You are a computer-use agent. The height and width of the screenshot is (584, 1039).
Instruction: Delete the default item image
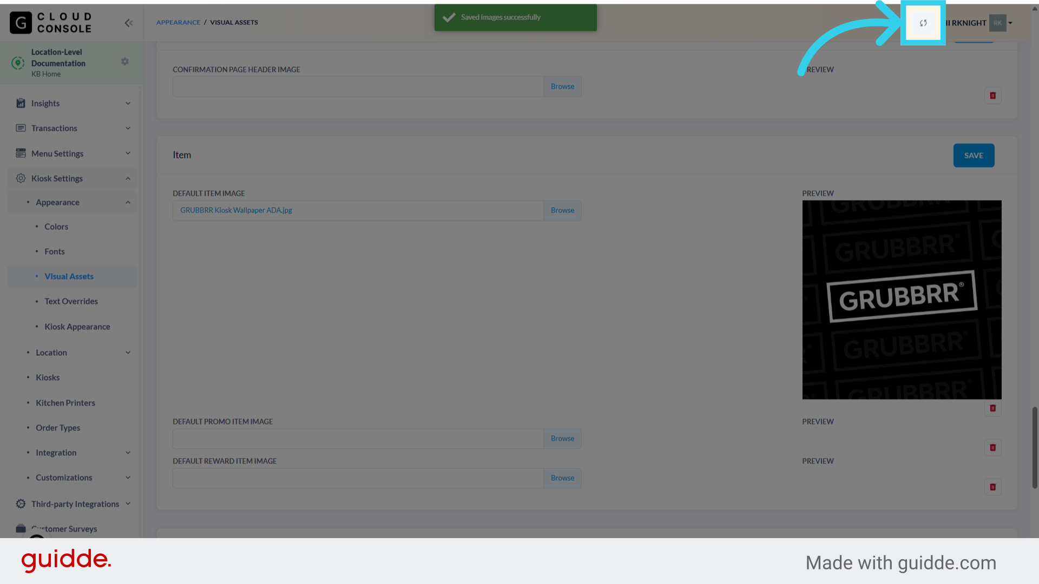point(992,408)
